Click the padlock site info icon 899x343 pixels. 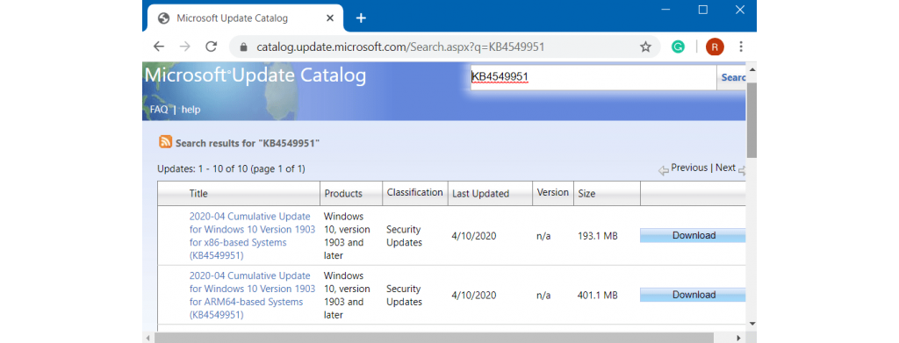pos(243,47)
